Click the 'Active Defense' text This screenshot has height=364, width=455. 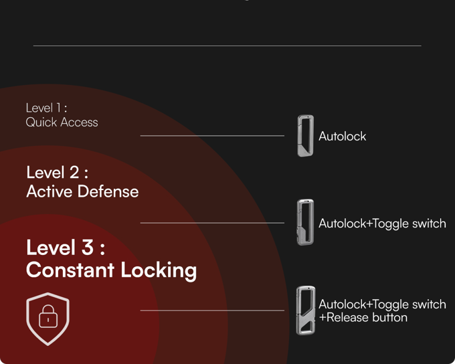pyautogui.click(x=82, y=191)
